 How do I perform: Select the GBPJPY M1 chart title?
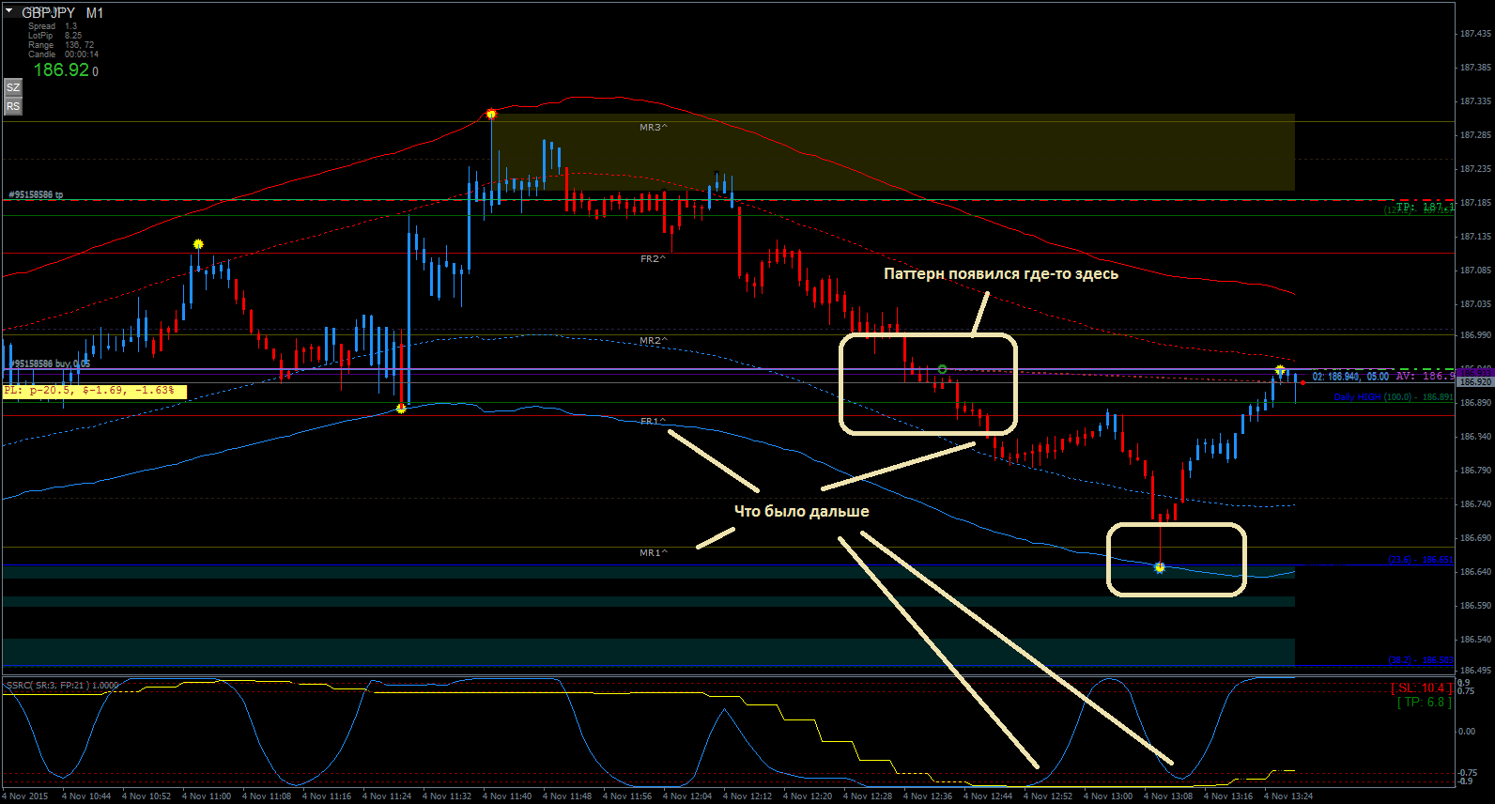click(x=63, y=12)
